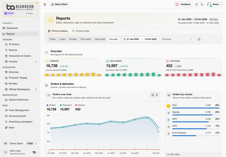The width and height of the screenshot is (226, 157).
Task: Select the Today period filter
Action: click(53, 39)
